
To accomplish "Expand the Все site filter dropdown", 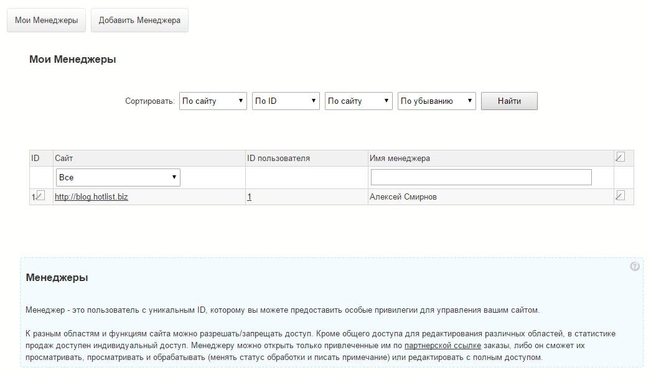I will click(x=118, y=177).
